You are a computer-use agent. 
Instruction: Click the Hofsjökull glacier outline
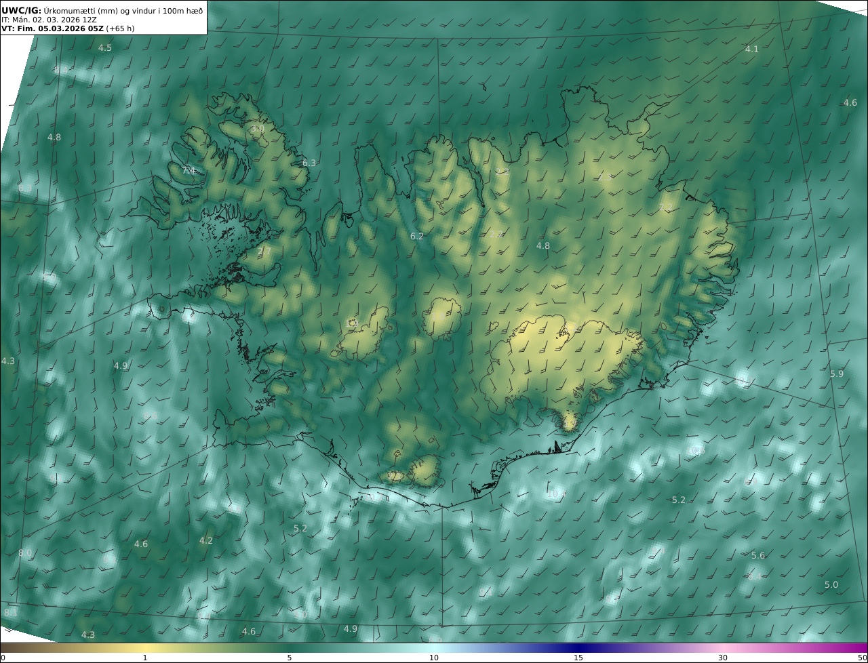442,317
